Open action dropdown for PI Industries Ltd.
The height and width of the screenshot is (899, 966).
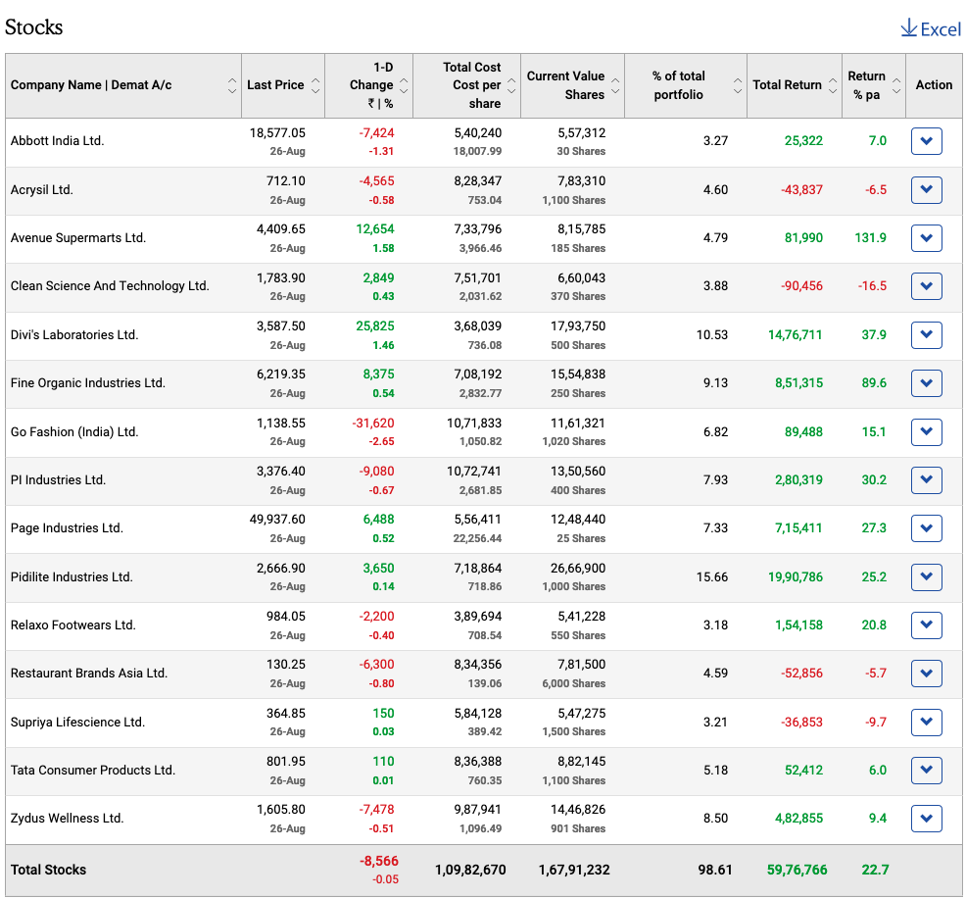(926, 479)
